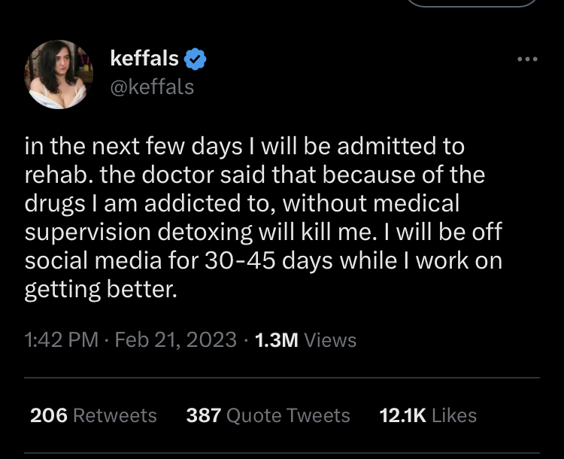This screenshot has height=459, width=564.
Task: Click the "Views" label text
Action: (x=331, y=340)
